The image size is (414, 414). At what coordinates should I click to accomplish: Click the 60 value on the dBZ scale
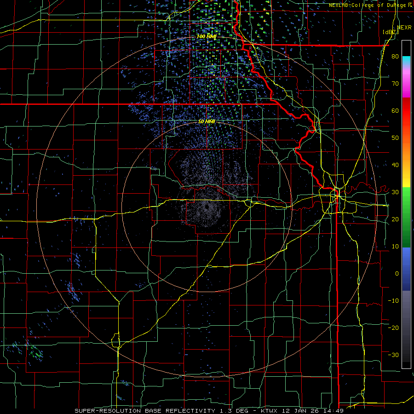(x=395, y=110)
